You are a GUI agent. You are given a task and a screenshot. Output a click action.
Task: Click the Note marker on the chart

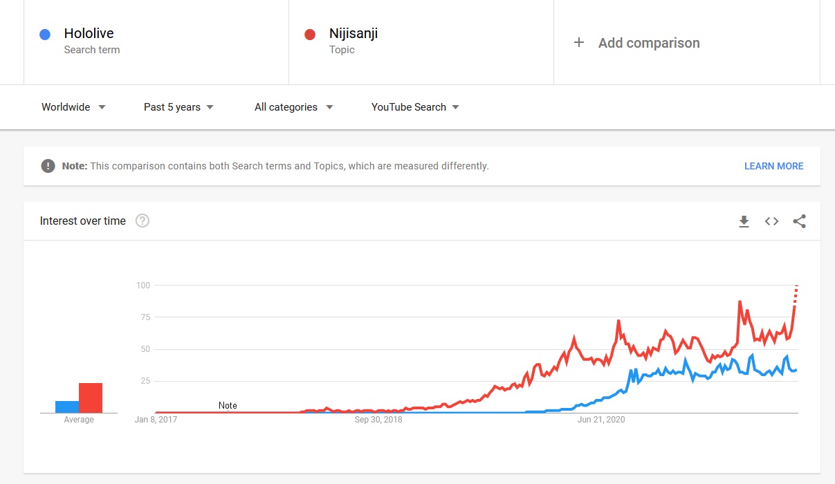click(x=228, y=406)
